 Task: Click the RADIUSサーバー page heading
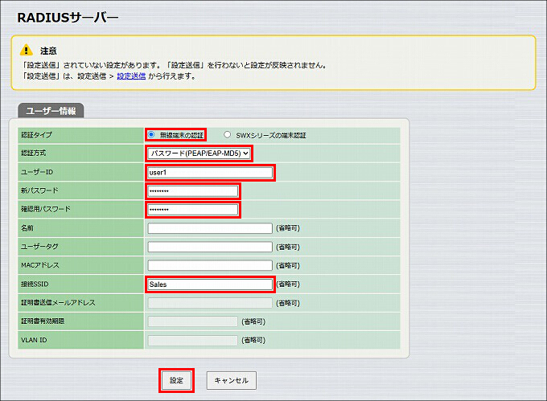pos(68,18)
